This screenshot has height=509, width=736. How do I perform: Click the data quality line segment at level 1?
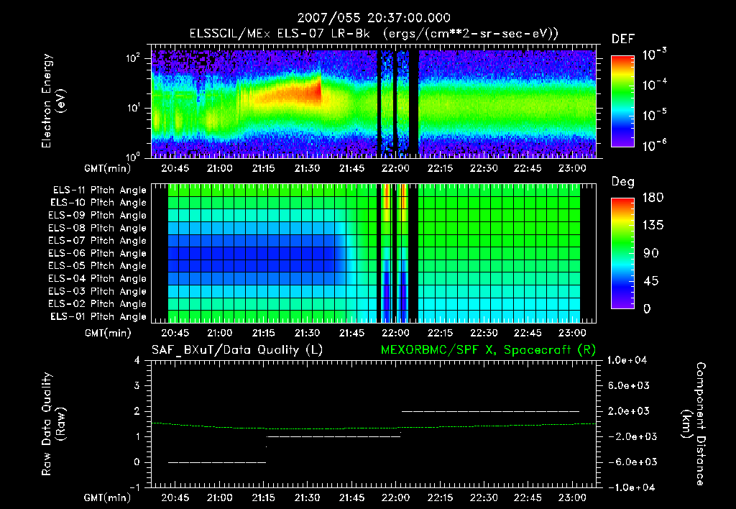333,436
